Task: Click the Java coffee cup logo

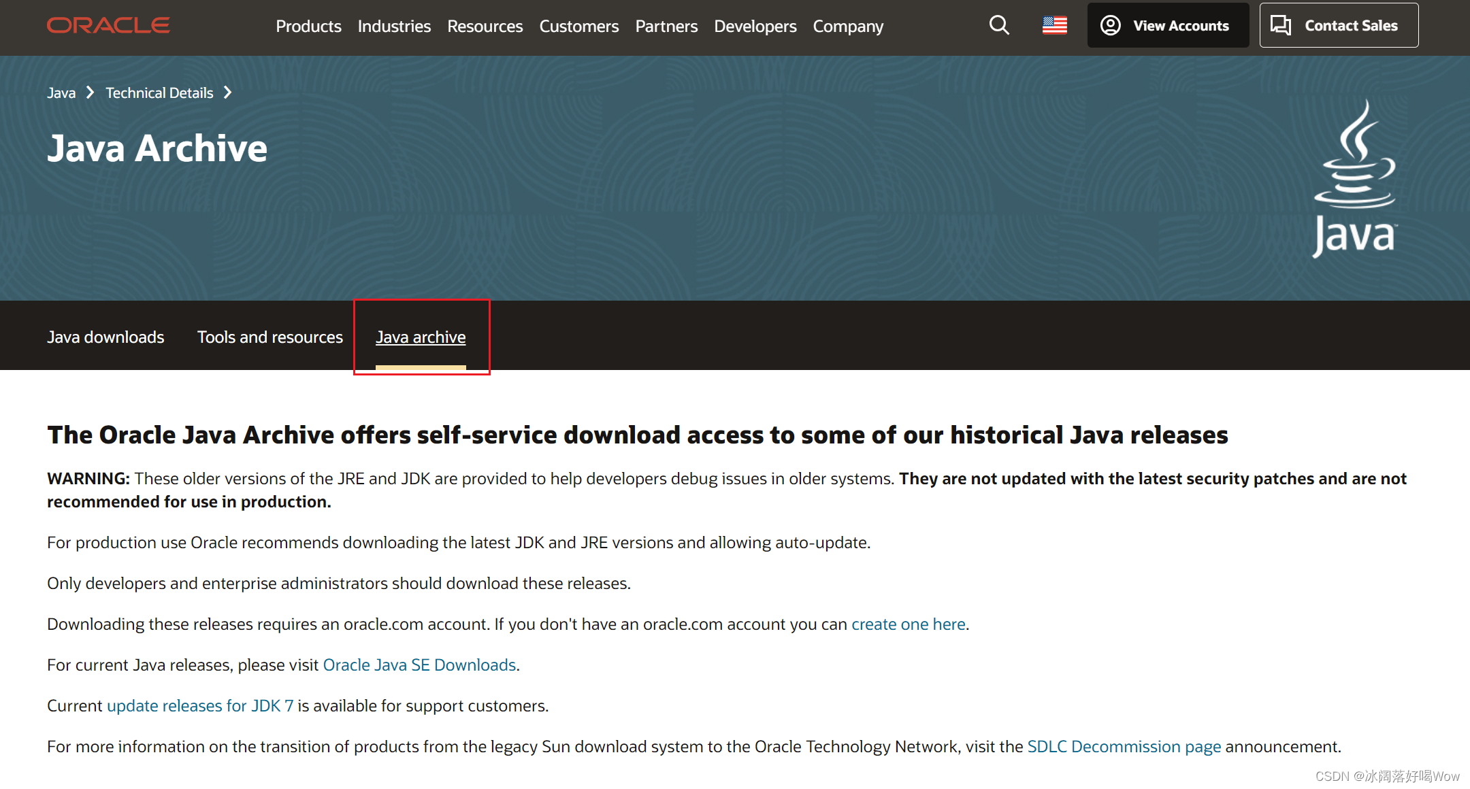Action: pyautogui.click(x=1354, y=178)
